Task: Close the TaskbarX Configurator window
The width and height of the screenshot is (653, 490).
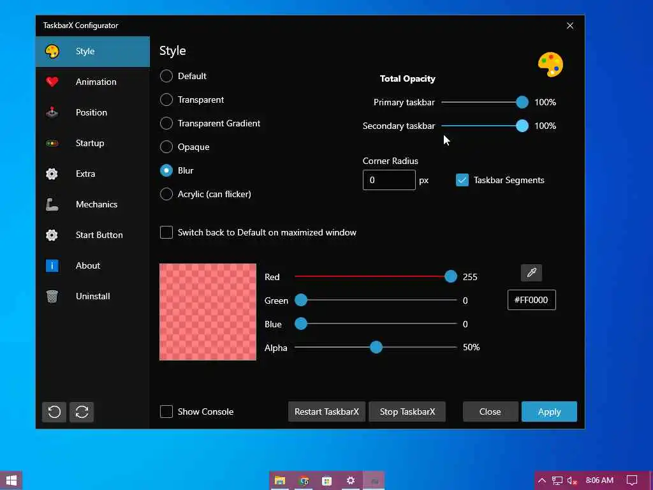Action: click(570, 26)
